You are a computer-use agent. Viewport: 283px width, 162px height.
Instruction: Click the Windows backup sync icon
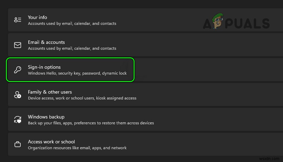pyautogui.click(x=18, y=120)
